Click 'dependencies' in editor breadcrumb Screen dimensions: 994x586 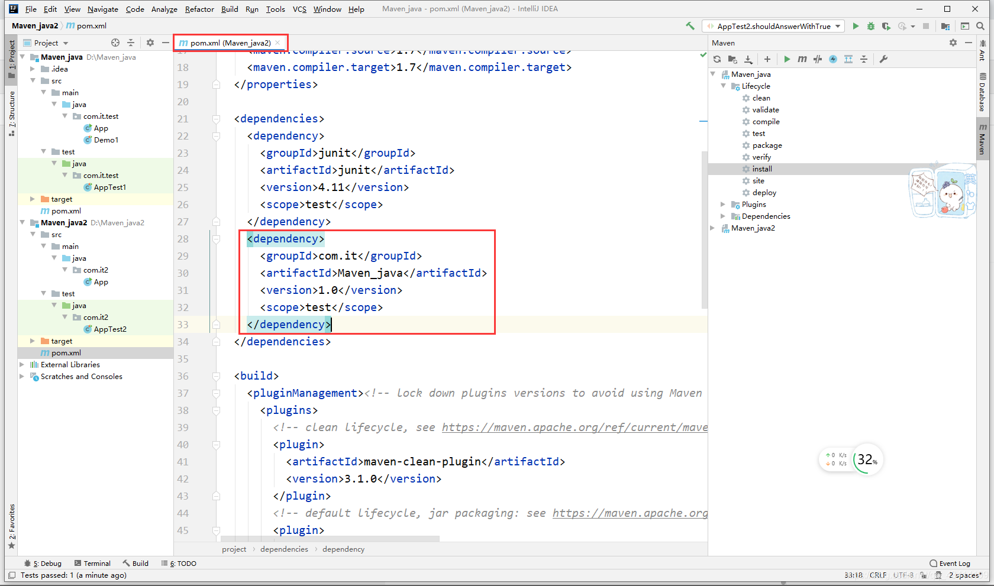(284, 549)
